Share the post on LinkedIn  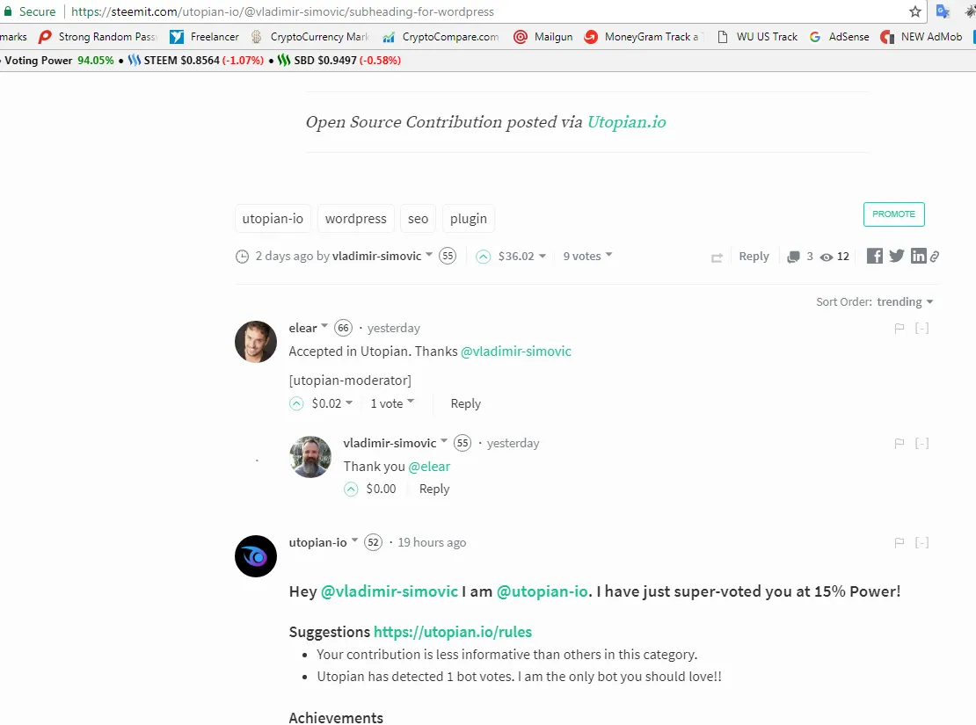click(x=918, y=256)
